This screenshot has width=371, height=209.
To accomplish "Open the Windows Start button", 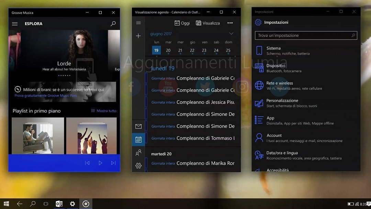I will pyautogui.click(x=7, y=203).
